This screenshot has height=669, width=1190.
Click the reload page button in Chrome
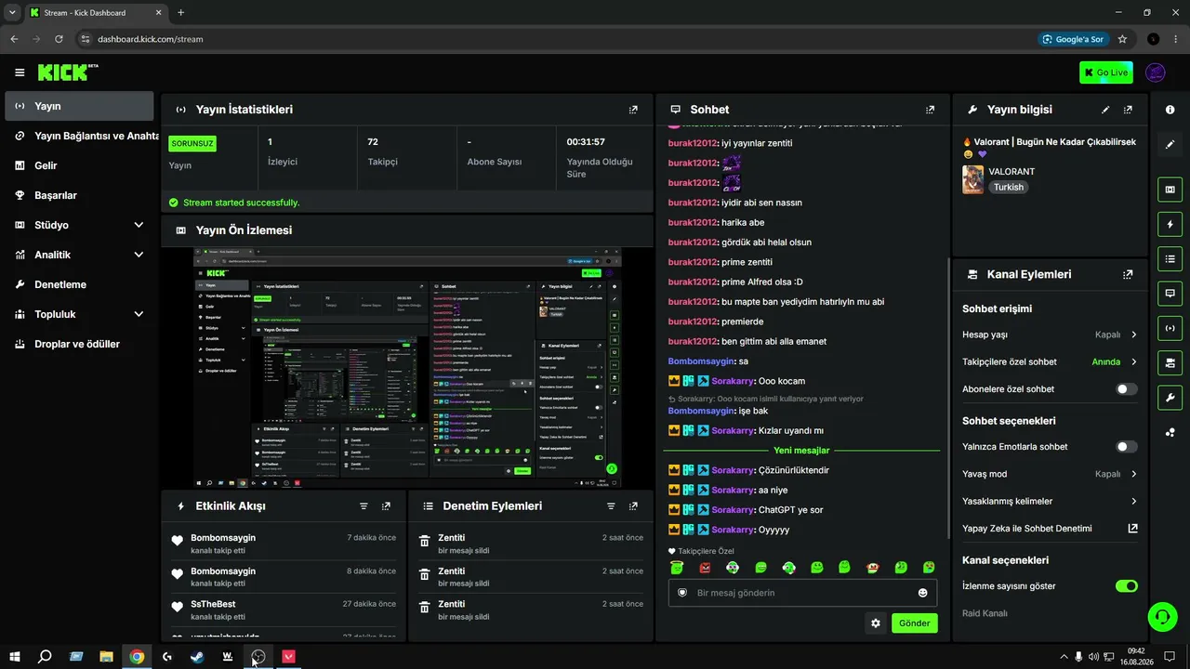(59, 39)
